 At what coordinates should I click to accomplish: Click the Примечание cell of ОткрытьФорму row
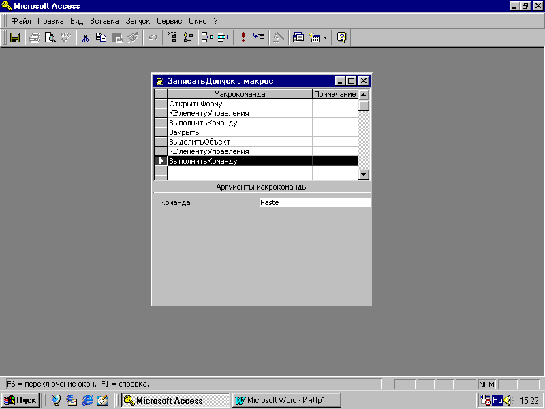(335, 104)
